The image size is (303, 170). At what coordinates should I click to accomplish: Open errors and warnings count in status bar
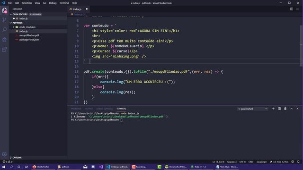click(8, 161)
